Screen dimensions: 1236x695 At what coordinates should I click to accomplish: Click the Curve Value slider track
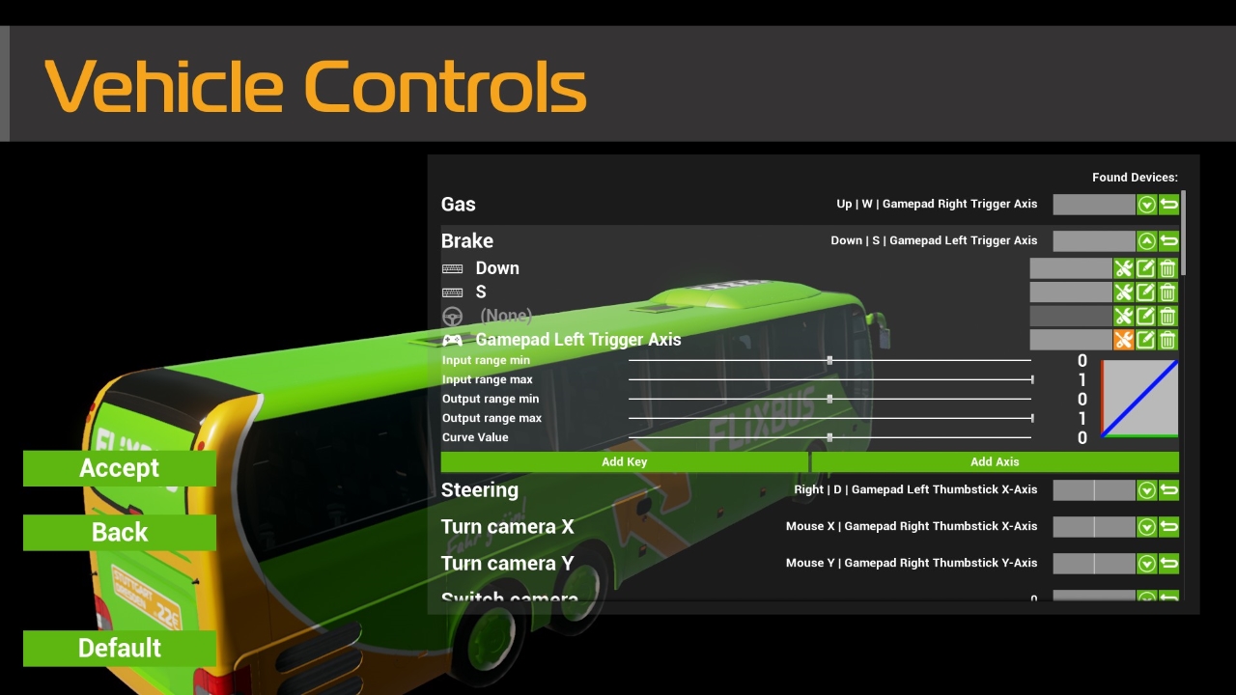tap(830, 437)
